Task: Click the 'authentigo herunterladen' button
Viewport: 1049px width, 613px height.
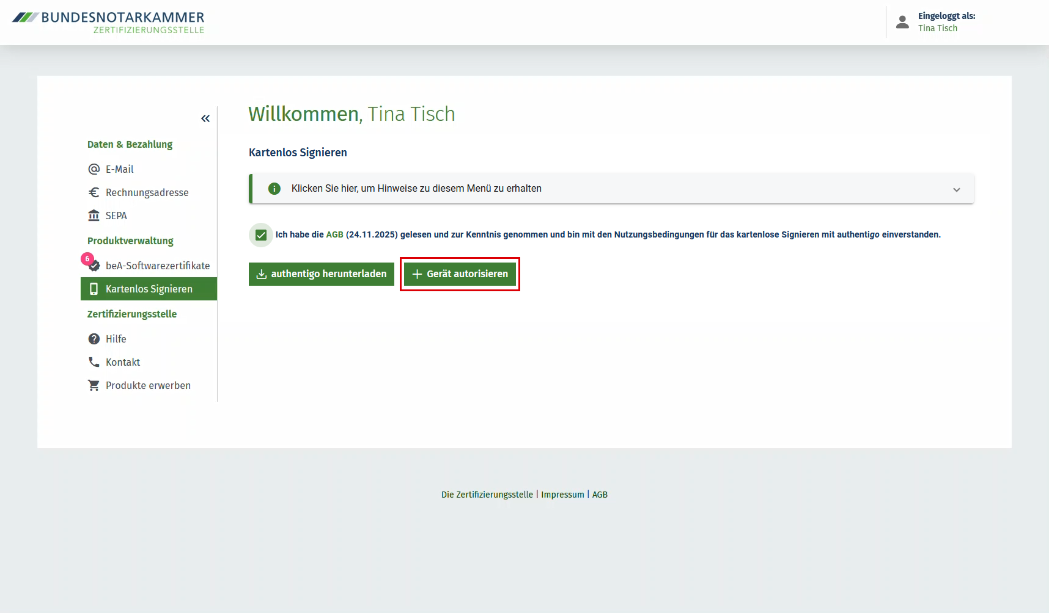Action: click(322, 274)
